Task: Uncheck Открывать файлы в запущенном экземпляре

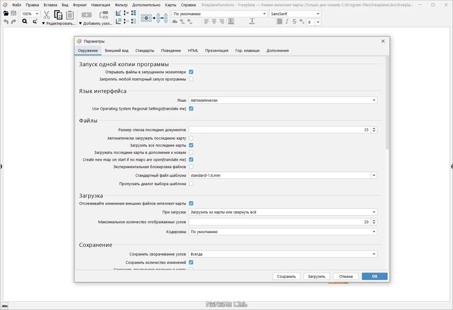Action: coord(191,72)
